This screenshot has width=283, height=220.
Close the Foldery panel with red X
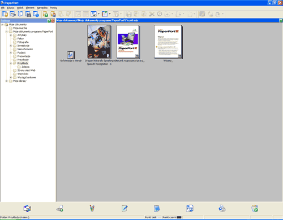(53, 21)
